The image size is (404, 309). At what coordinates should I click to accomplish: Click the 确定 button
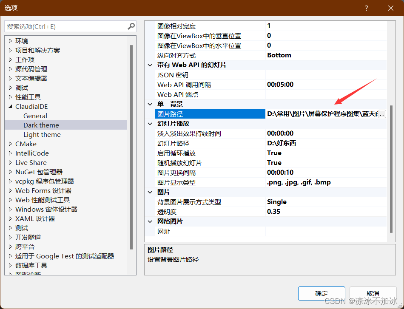click(321, 294)
